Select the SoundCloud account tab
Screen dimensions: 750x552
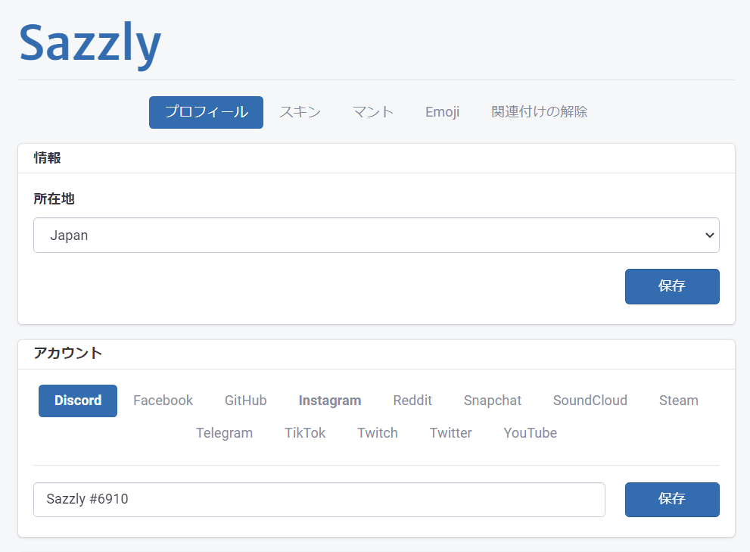590,401
